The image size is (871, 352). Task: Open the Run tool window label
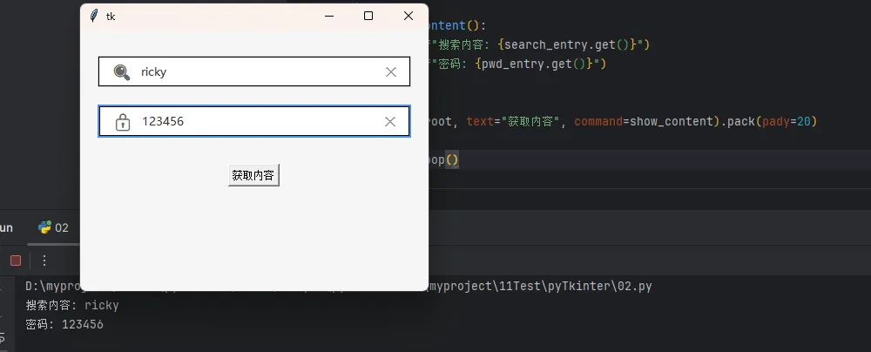point(6,227)
